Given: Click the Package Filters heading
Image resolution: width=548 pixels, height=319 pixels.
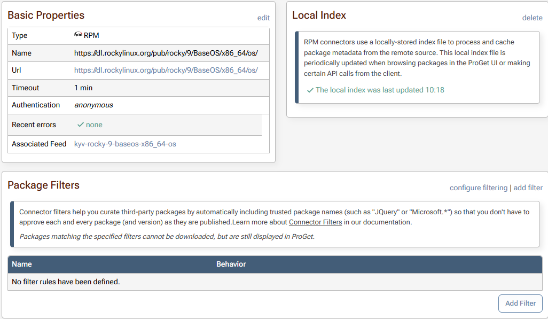Looking at the screenshot, I should coord(43,185).
